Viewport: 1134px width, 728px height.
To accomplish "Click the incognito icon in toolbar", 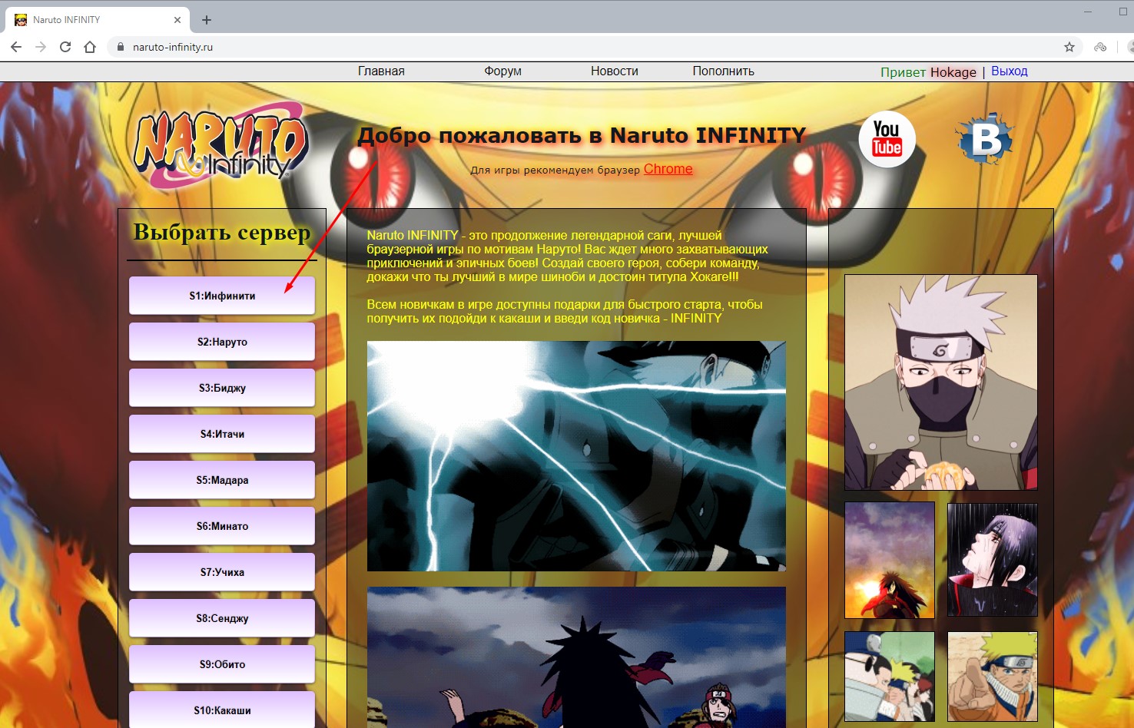I will [1100, 47].
